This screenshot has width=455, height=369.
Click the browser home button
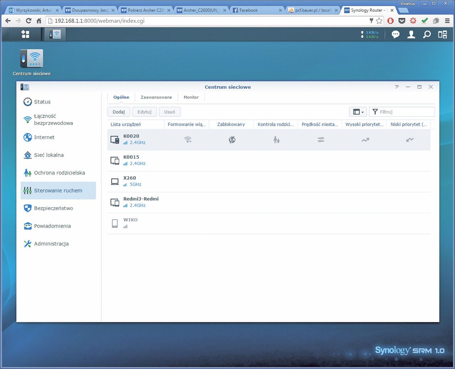39,21
